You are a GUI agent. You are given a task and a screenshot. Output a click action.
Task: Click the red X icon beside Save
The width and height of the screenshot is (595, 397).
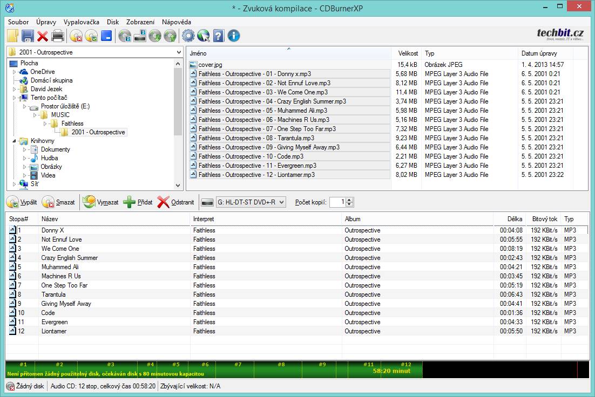43,36
